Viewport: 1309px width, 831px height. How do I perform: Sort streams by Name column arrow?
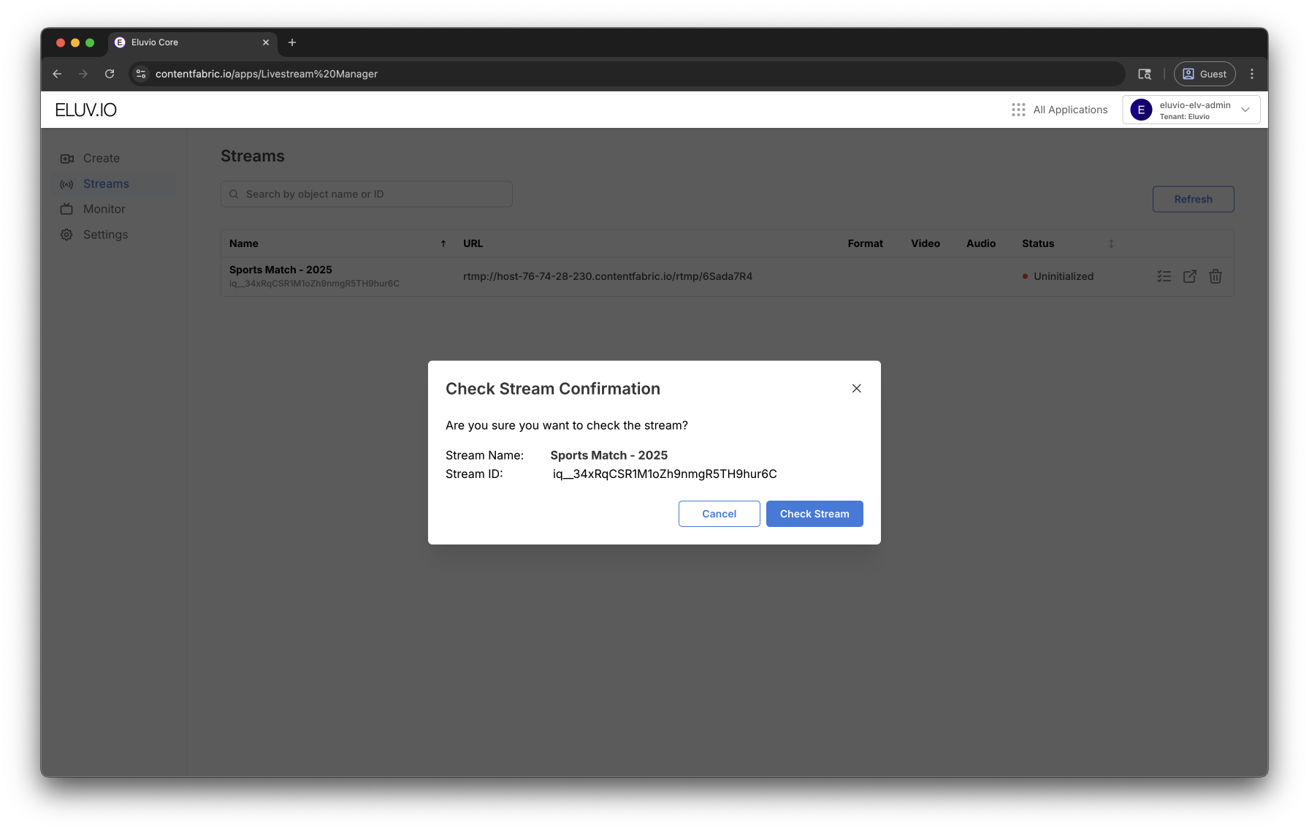point(443,244)
